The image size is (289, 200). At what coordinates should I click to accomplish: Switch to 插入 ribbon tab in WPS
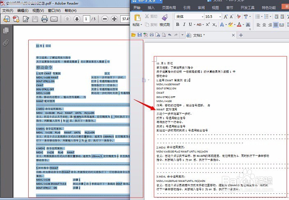[x=151, y=7]
